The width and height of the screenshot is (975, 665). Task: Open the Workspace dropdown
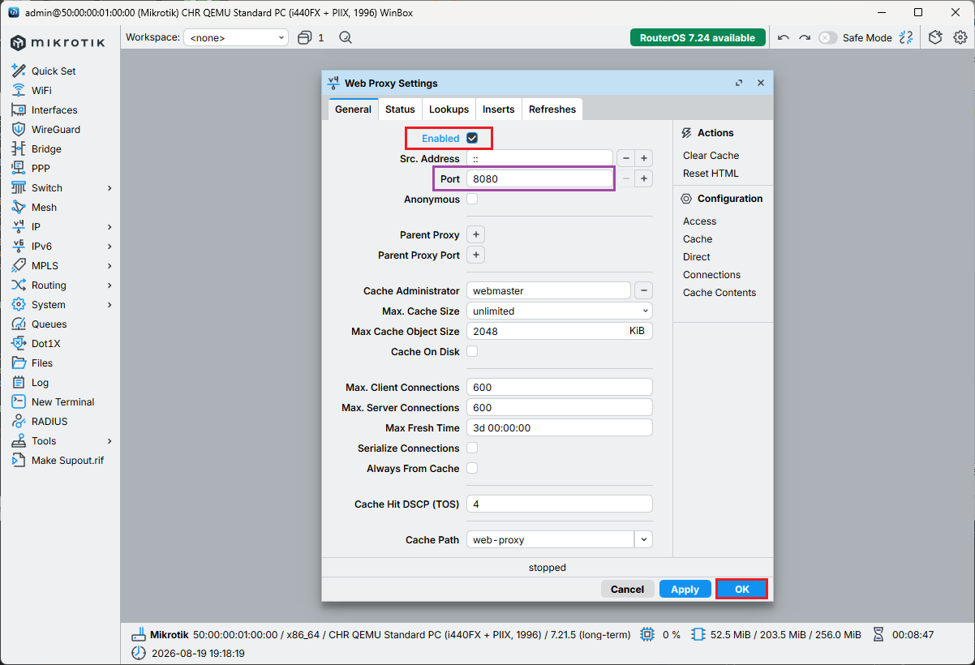(236, 37)
